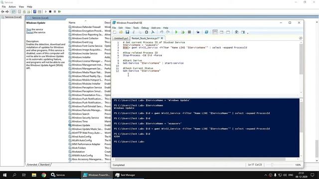This screenshot has width=319, height=179.
Task: Save the script with the floppy disk icon
Action: 128,32
